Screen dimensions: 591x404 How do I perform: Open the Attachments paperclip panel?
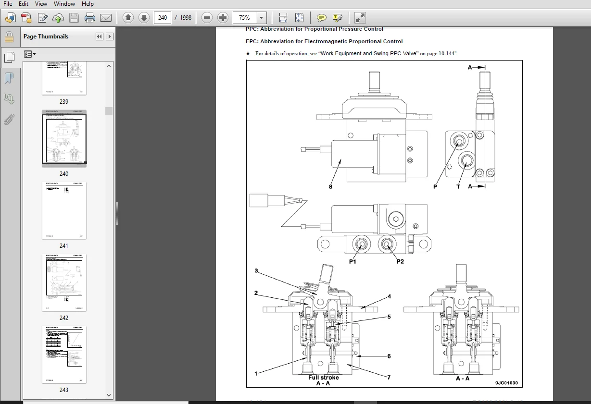click(x=9, y=119)
